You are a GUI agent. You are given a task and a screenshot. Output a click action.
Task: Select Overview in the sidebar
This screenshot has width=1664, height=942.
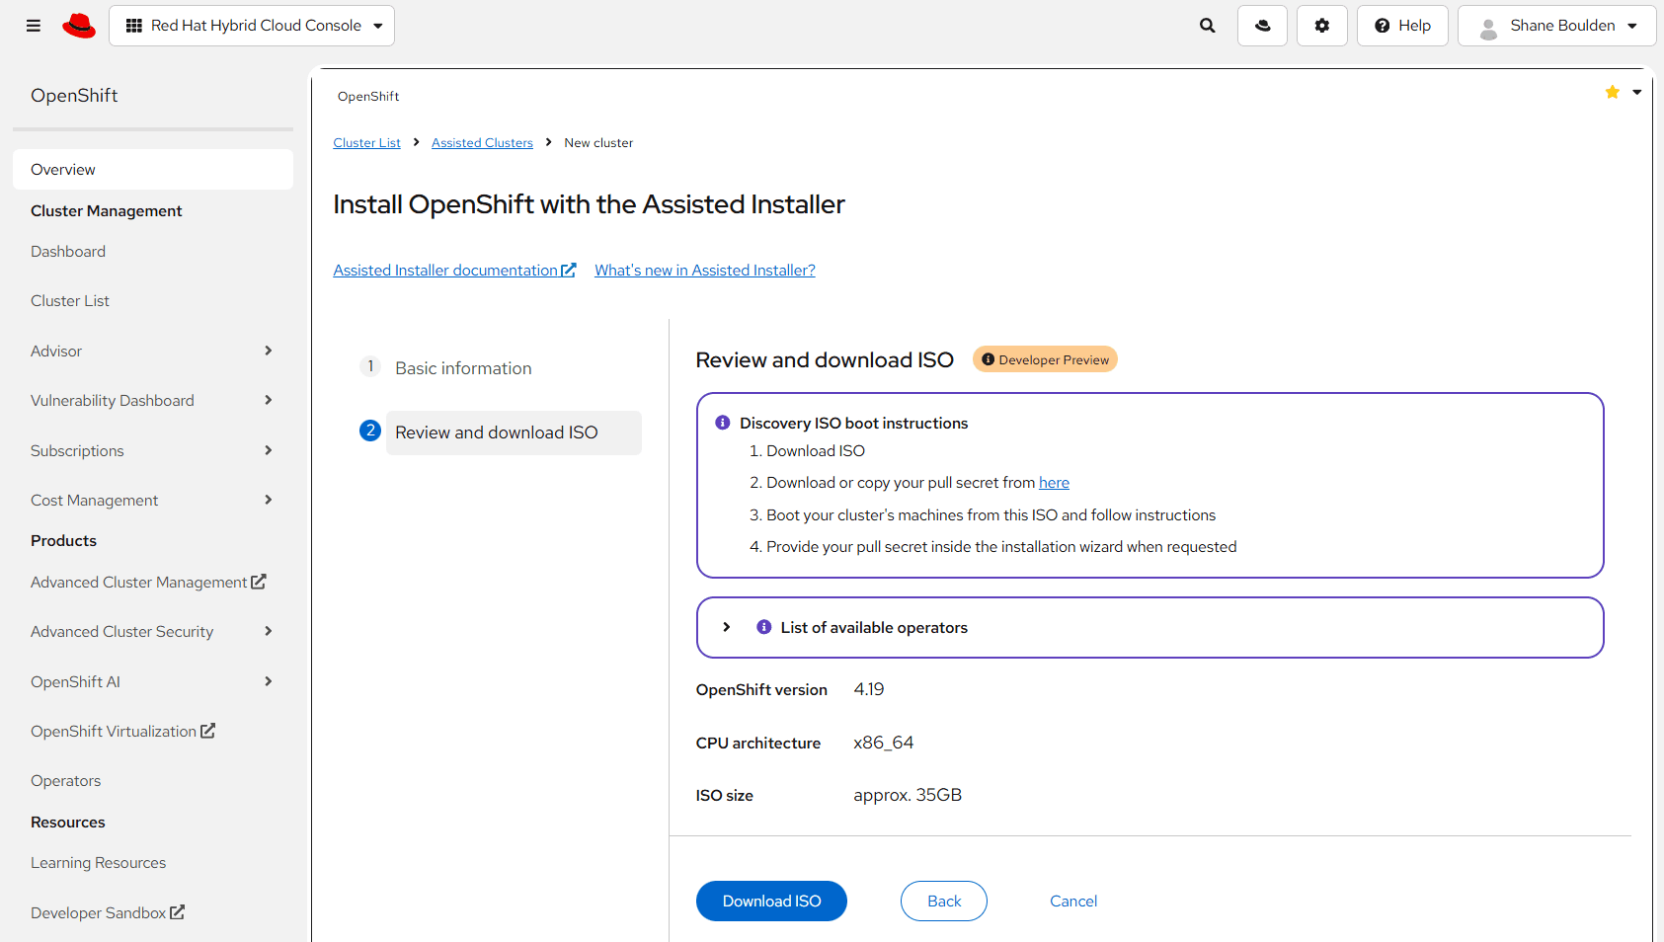point(153,170)
